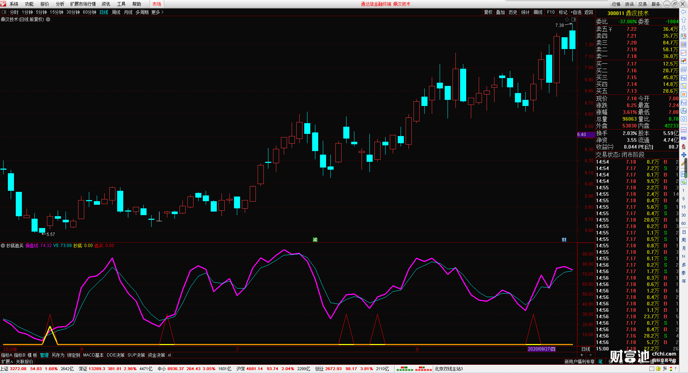Click the 交易 button at top right
This screenshot has height=373, width=688.
coord(642,4)
